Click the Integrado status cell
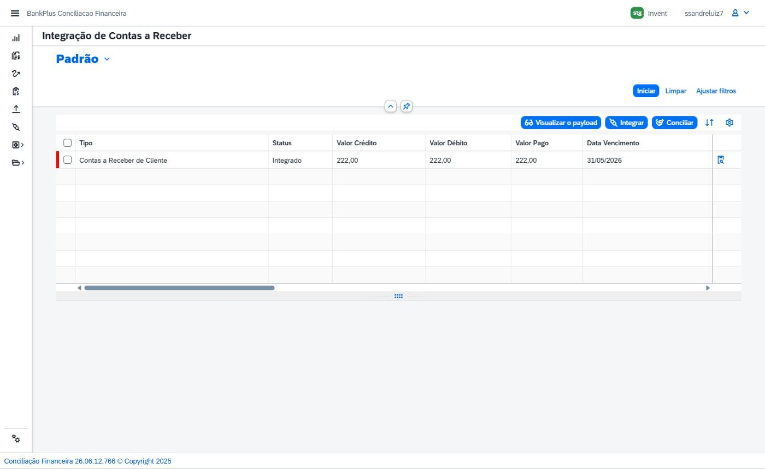 300,160
